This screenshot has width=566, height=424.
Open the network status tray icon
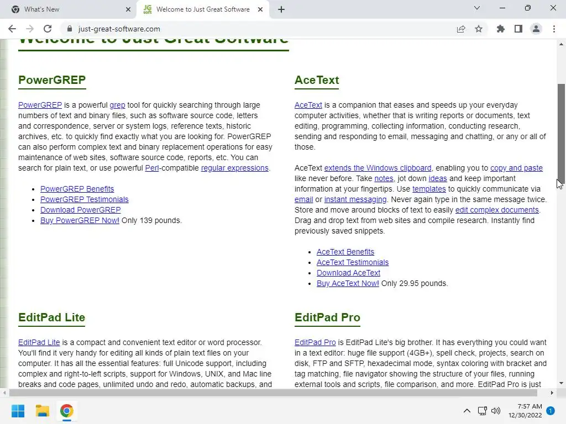pos(482,411)
